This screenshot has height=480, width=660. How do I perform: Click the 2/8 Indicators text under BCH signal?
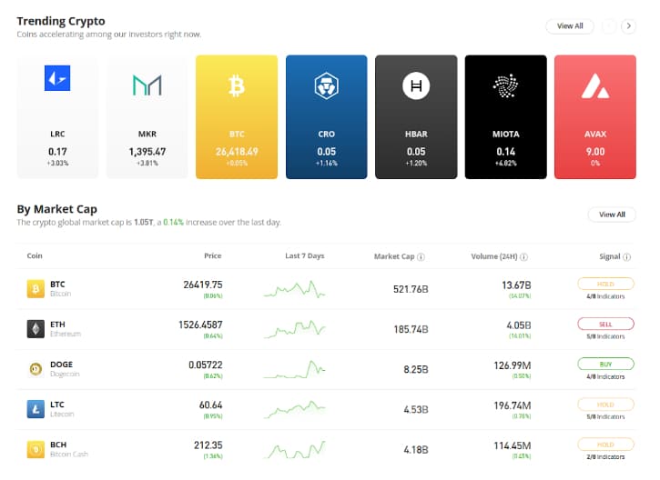605,457
